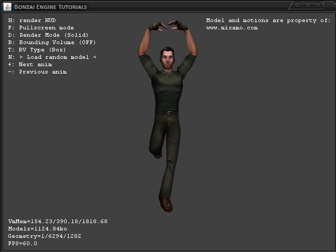The width and height of the screenshot is (336, 252).
Task: Click the 'D: Render Mode (Solid)' line
Action: (48, 35)
